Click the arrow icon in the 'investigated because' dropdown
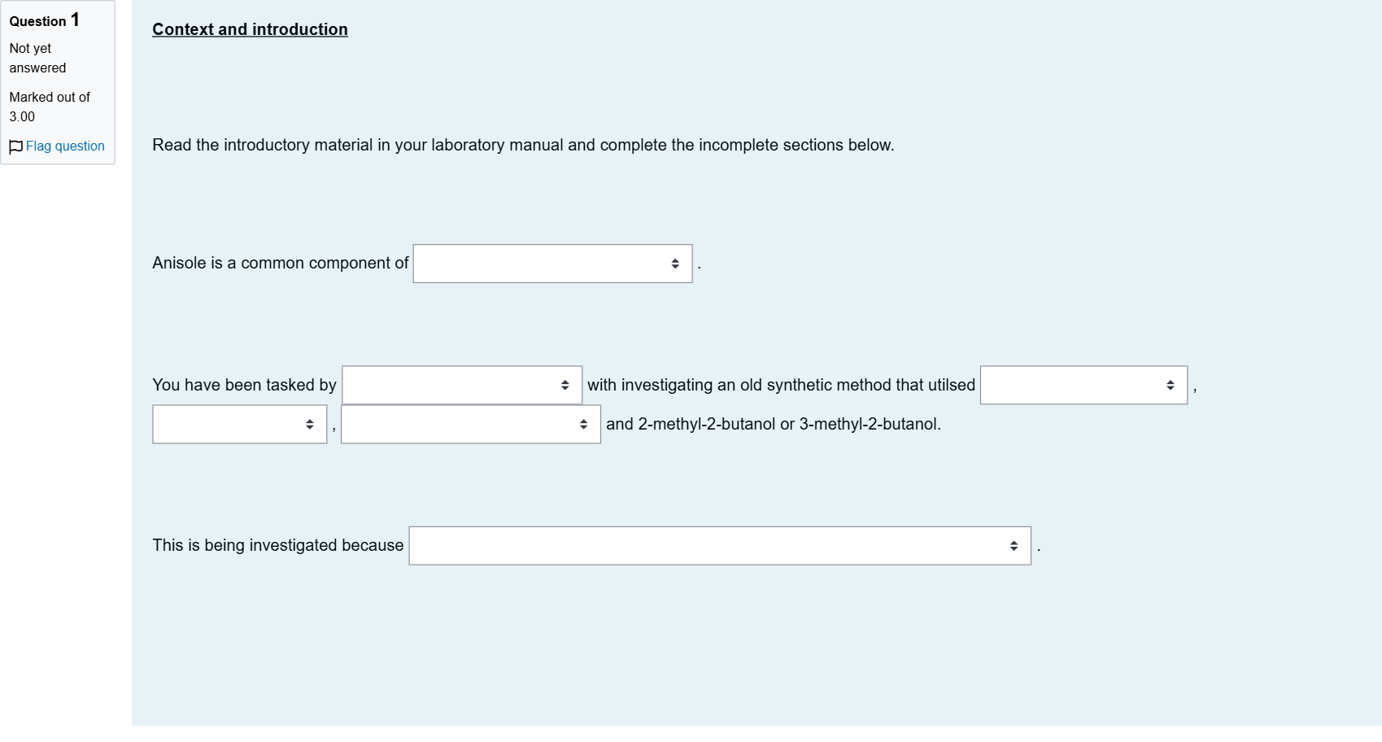This screenshot has width=1382, height=742. point(1014,545)
